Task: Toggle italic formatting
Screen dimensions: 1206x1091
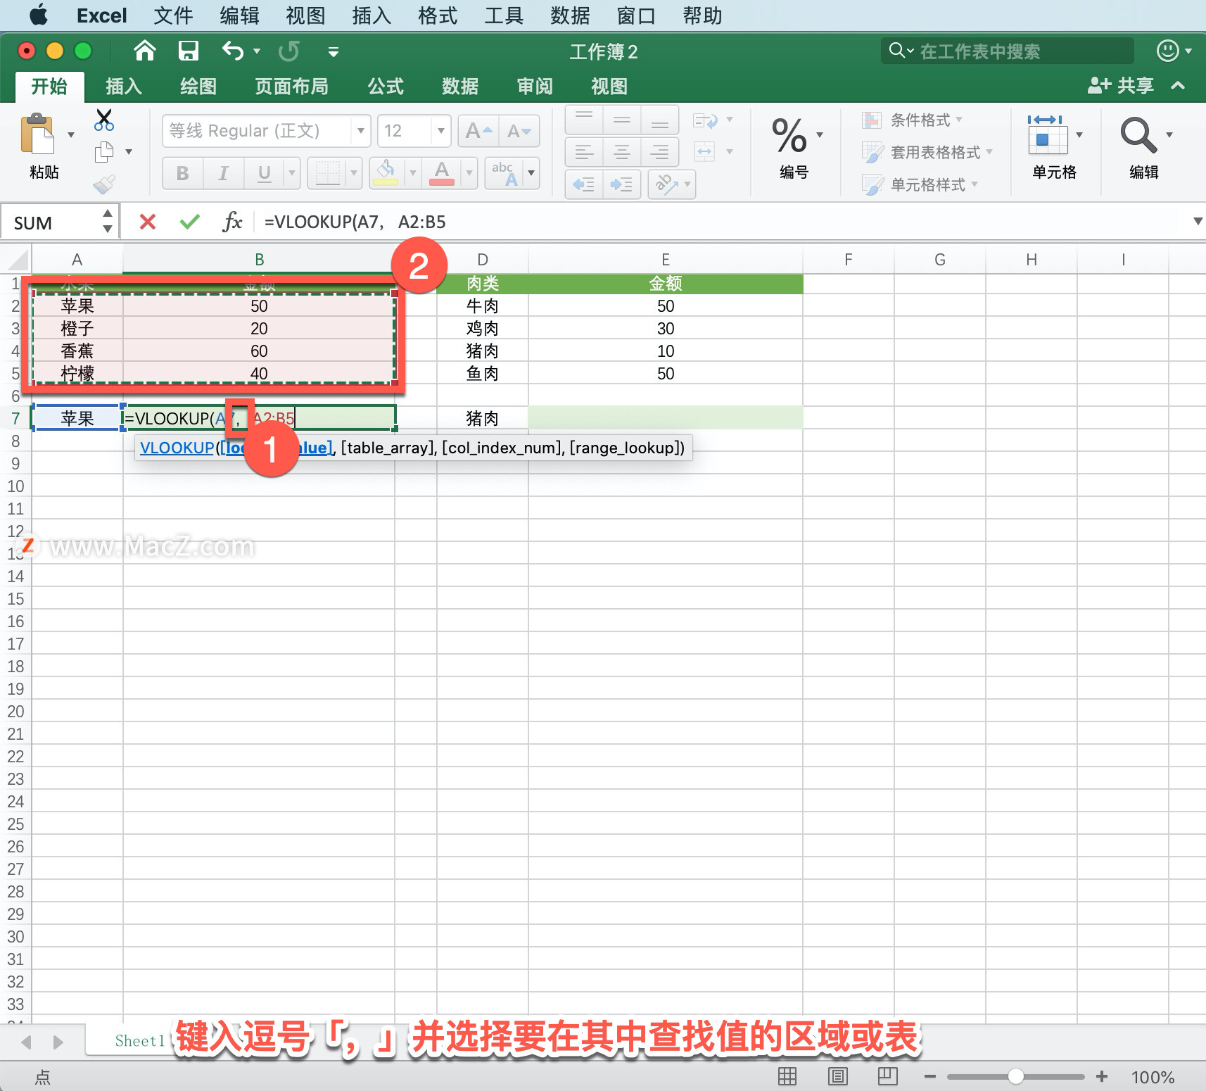Action: [x=224, y=173]
